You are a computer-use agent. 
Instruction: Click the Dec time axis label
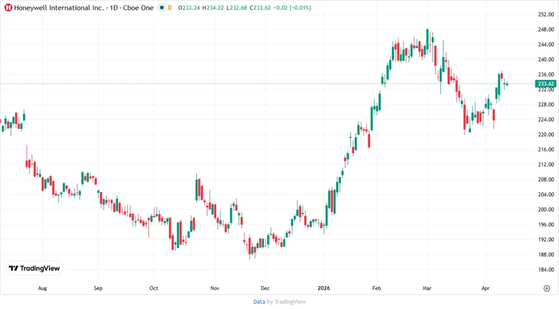265,289
